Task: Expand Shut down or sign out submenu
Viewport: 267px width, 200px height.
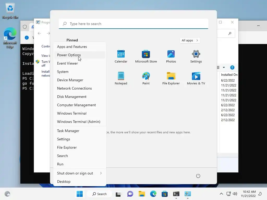Action: point(80,173)
